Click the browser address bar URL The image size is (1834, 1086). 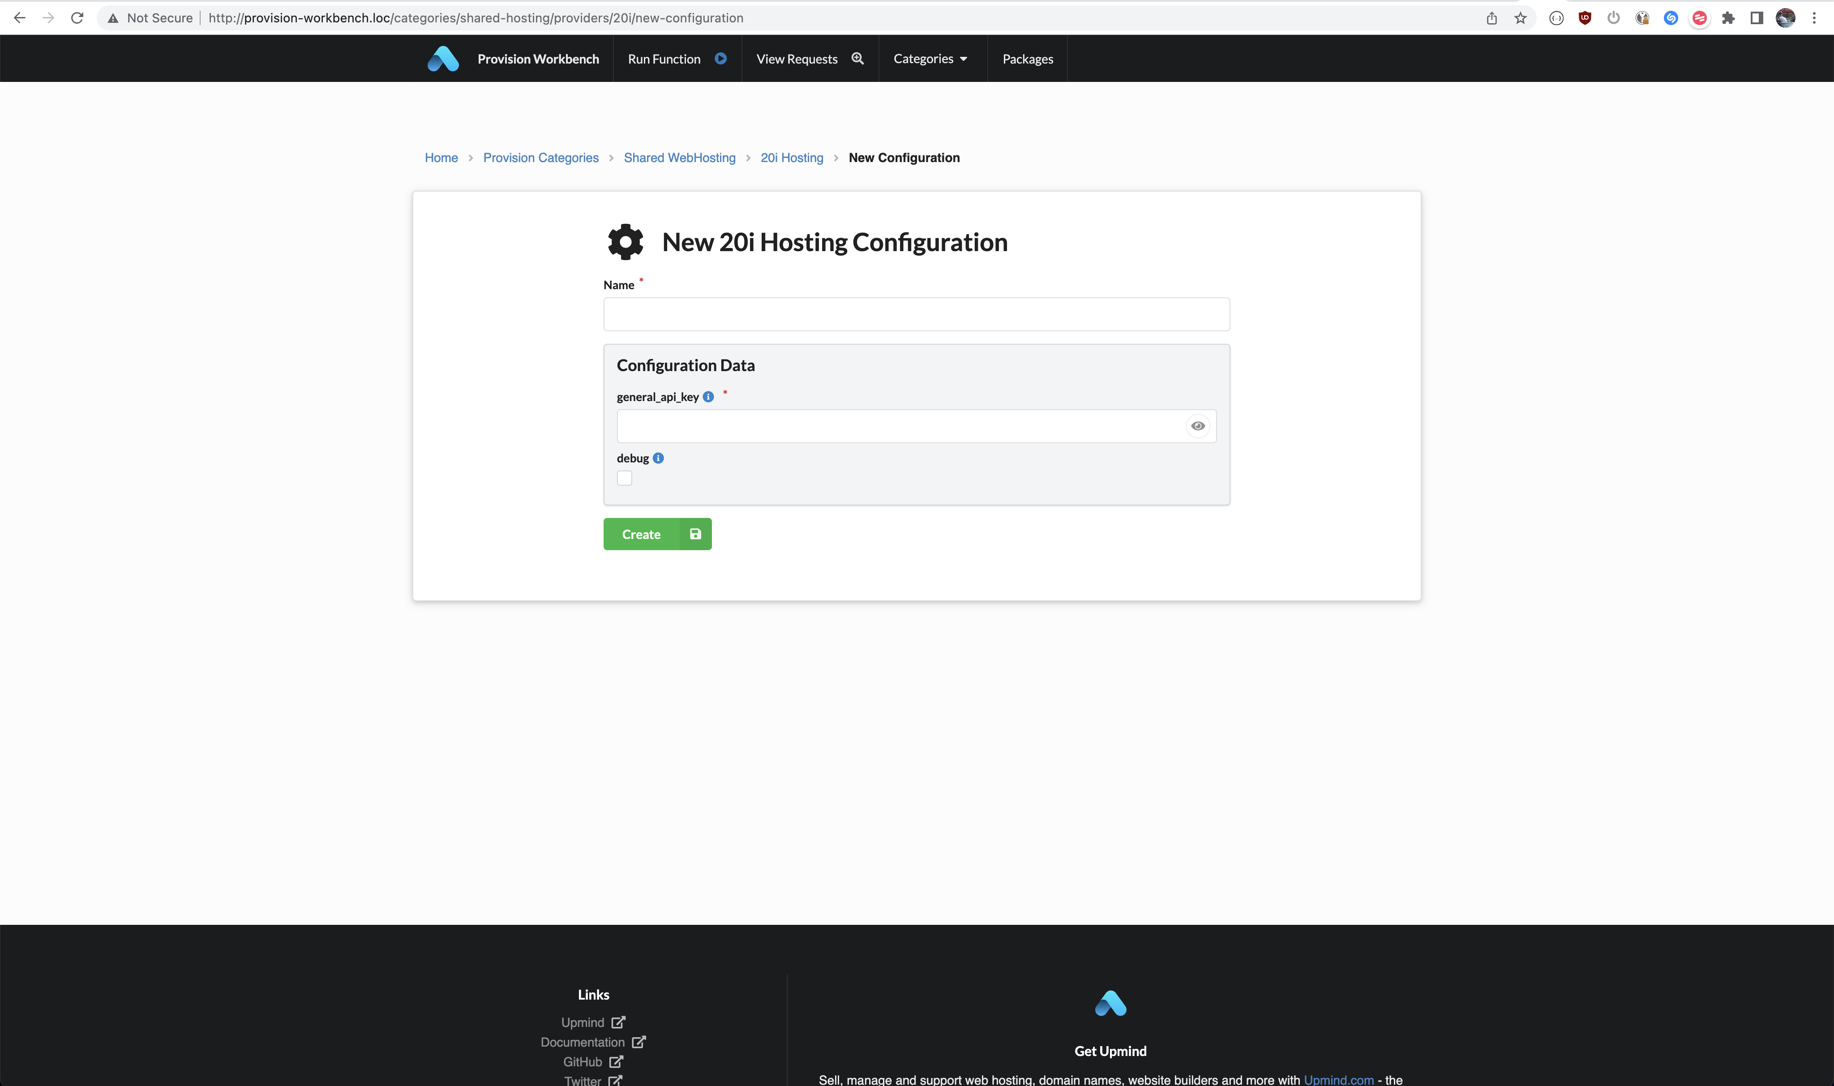(476, 17)
